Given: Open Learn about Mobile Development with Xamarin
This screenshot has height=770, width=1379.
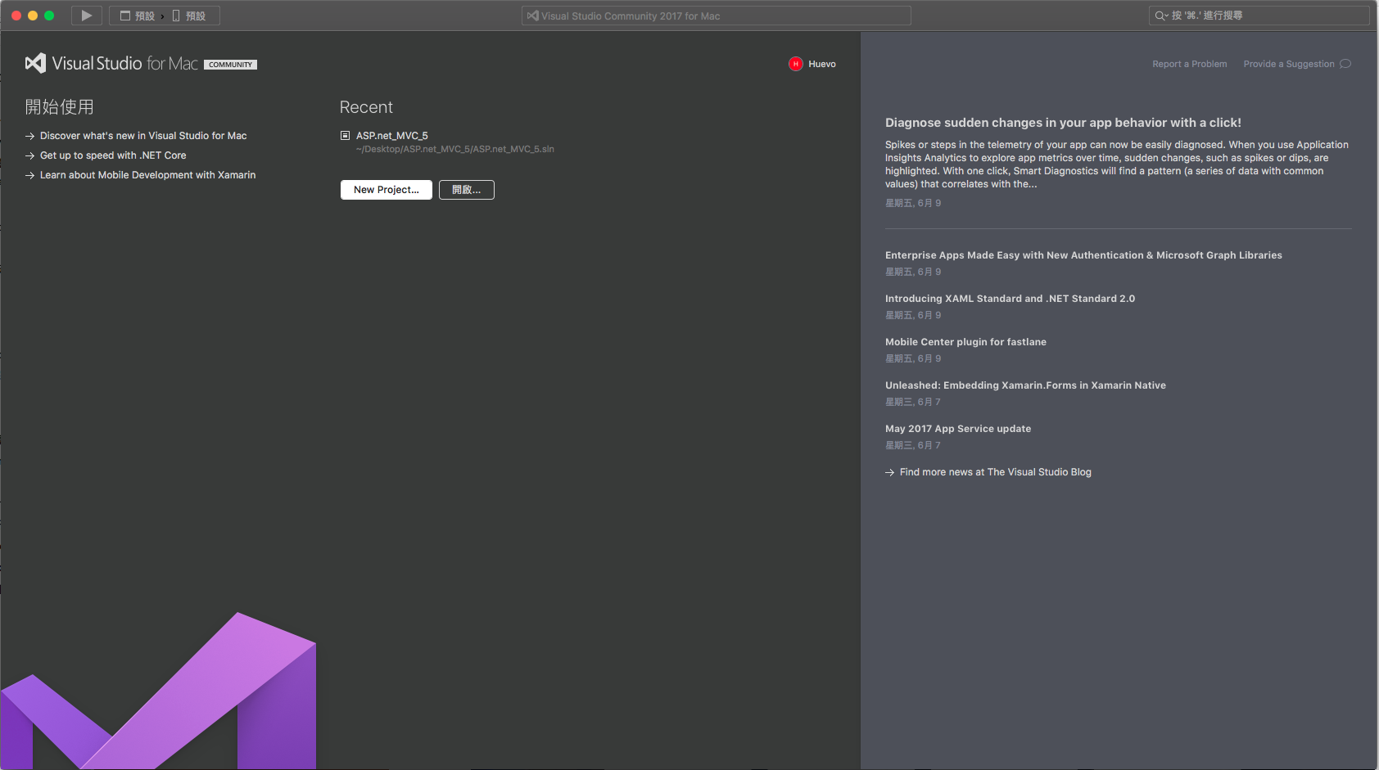Looking at the screenshot, I should pos(147,175).
